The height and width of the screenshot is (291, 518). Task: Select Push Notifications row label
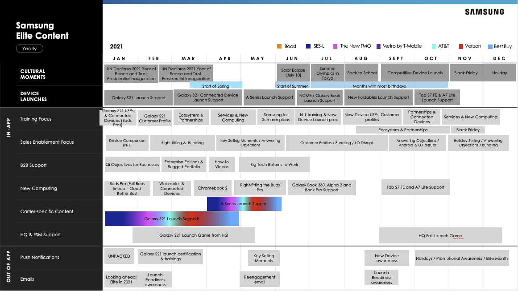(40, 257)
